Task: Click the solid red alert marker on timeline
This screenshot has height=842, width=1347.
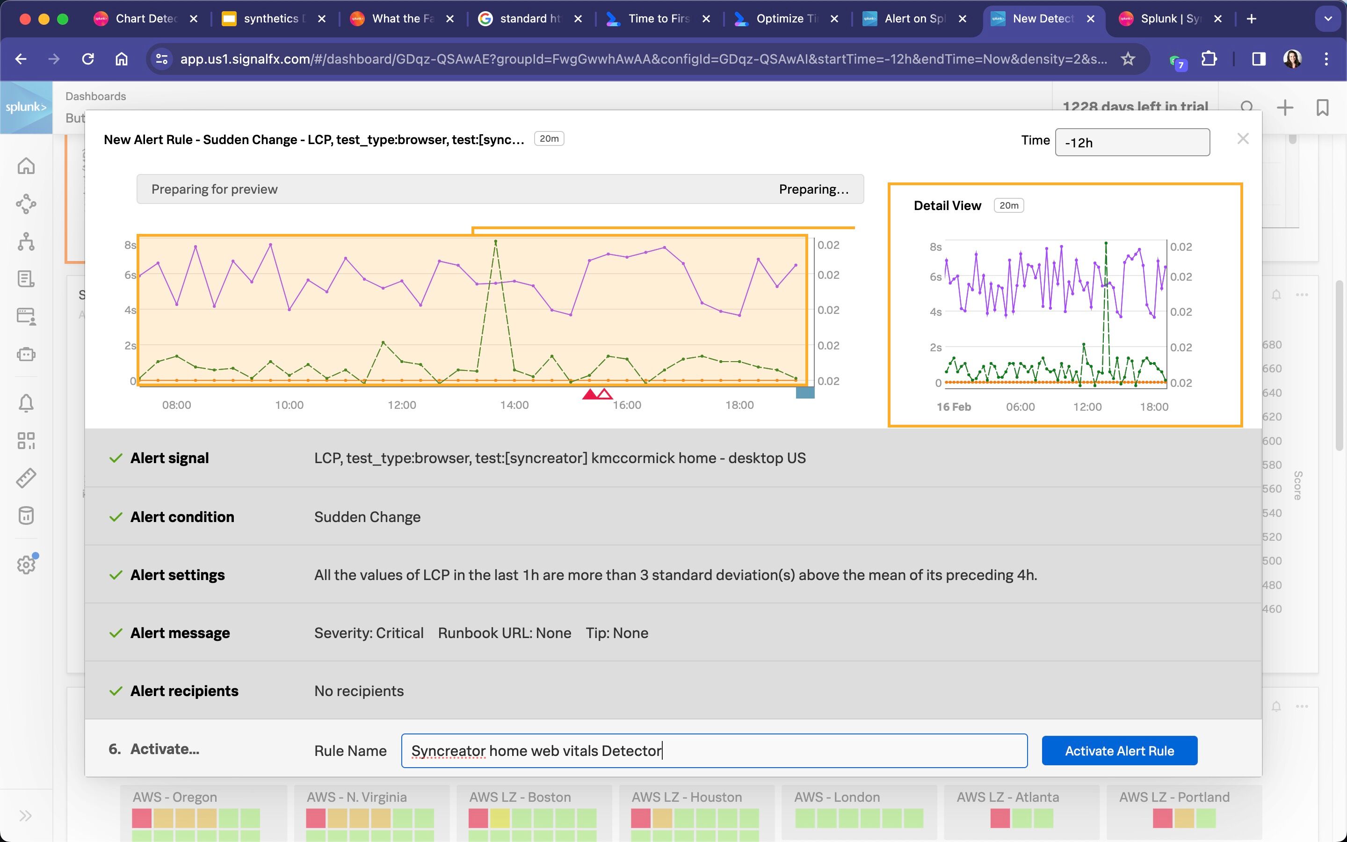Action: click(x=589, y=394)
